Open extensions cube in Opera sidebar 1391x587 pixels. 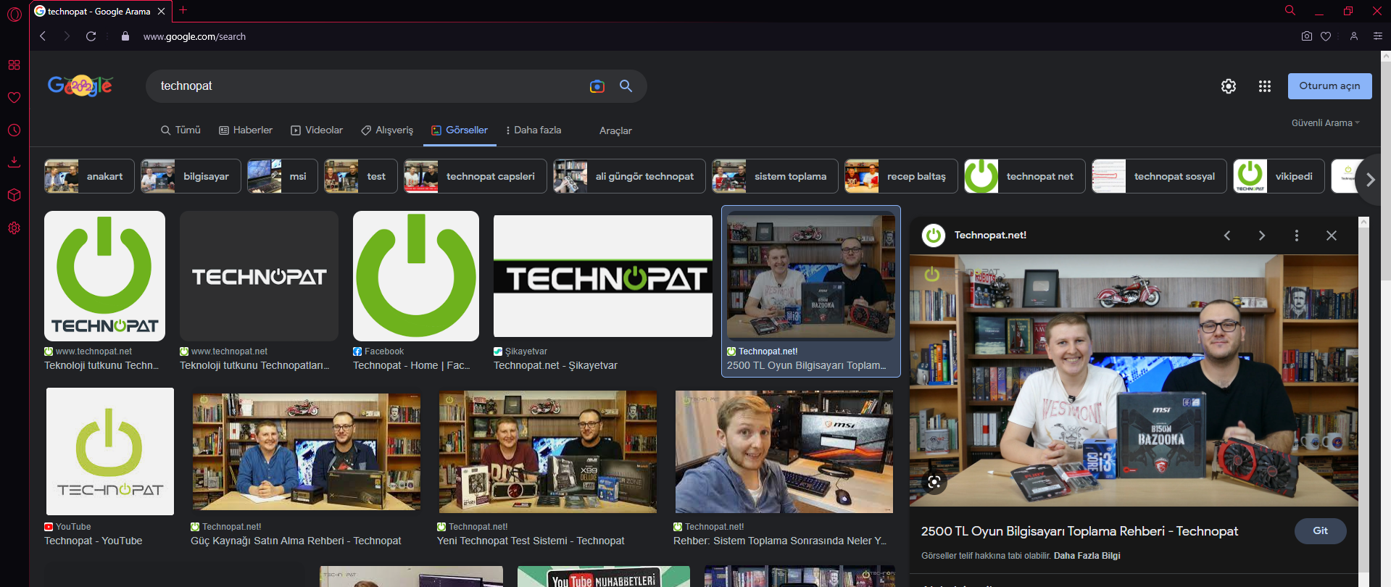[14, 195]
